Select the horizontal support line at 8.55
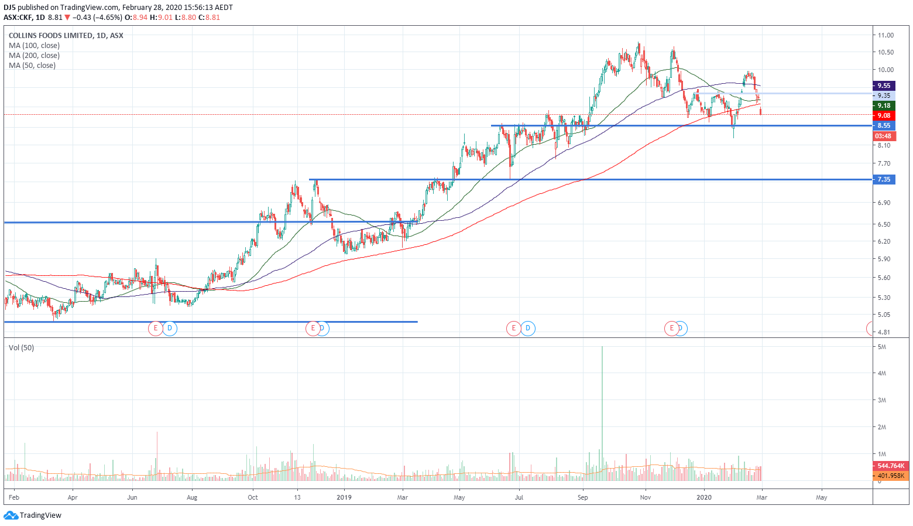 (682, 125)
